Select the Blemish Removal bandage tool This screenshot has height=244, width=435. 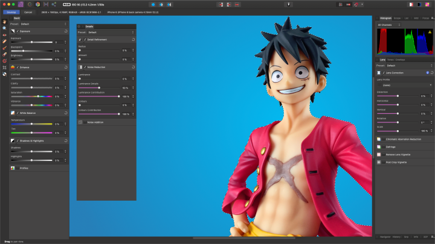[x=4, y=41]
